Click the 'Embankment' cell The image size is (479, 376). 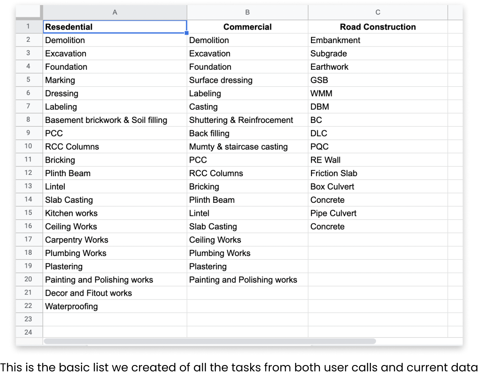coord(335,40)
